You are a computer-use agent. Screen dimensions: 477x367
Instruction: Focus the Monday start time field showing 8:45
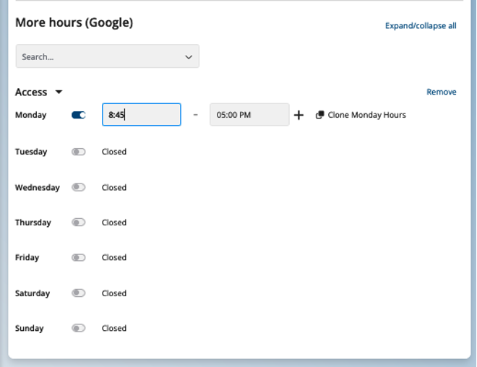pos(142,115)
